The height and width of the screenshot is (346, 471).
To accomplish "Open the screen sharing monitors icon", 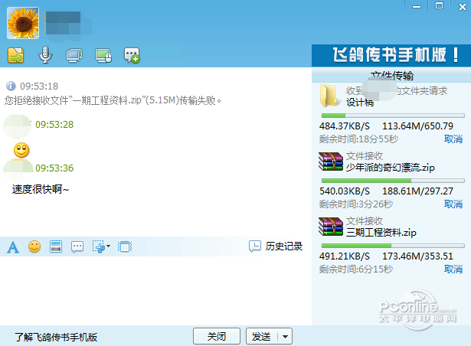I will 74,56.
